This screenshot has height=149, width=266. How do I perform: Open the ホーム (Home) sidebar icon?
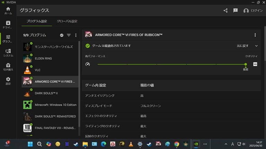[8, 11]
